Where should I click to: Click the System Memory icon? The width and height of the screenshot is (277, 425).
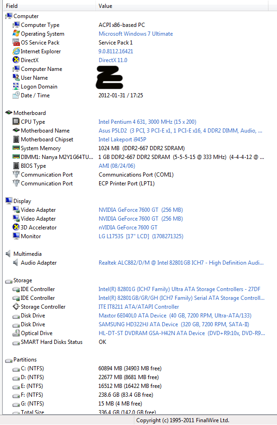point(16,148)
